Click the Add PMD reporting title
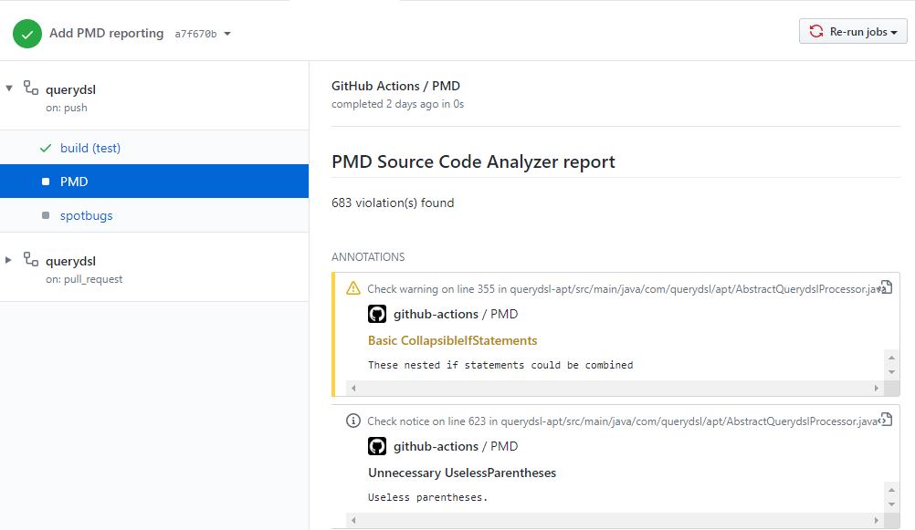 click(x=106, y=33)
